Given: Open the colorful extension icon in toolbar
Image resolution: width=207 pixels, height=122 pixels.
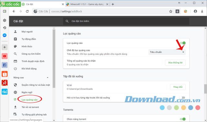Looking at the screenshot, I should click(185, 11).
